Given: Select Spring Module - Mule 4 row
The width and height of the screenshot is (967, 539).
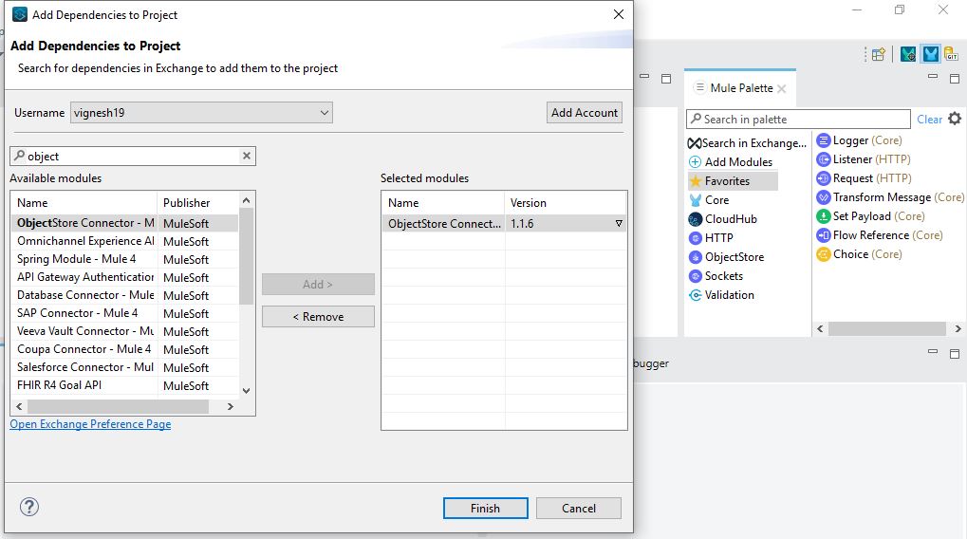Looking at the screenshot, I should coord(124,259).
